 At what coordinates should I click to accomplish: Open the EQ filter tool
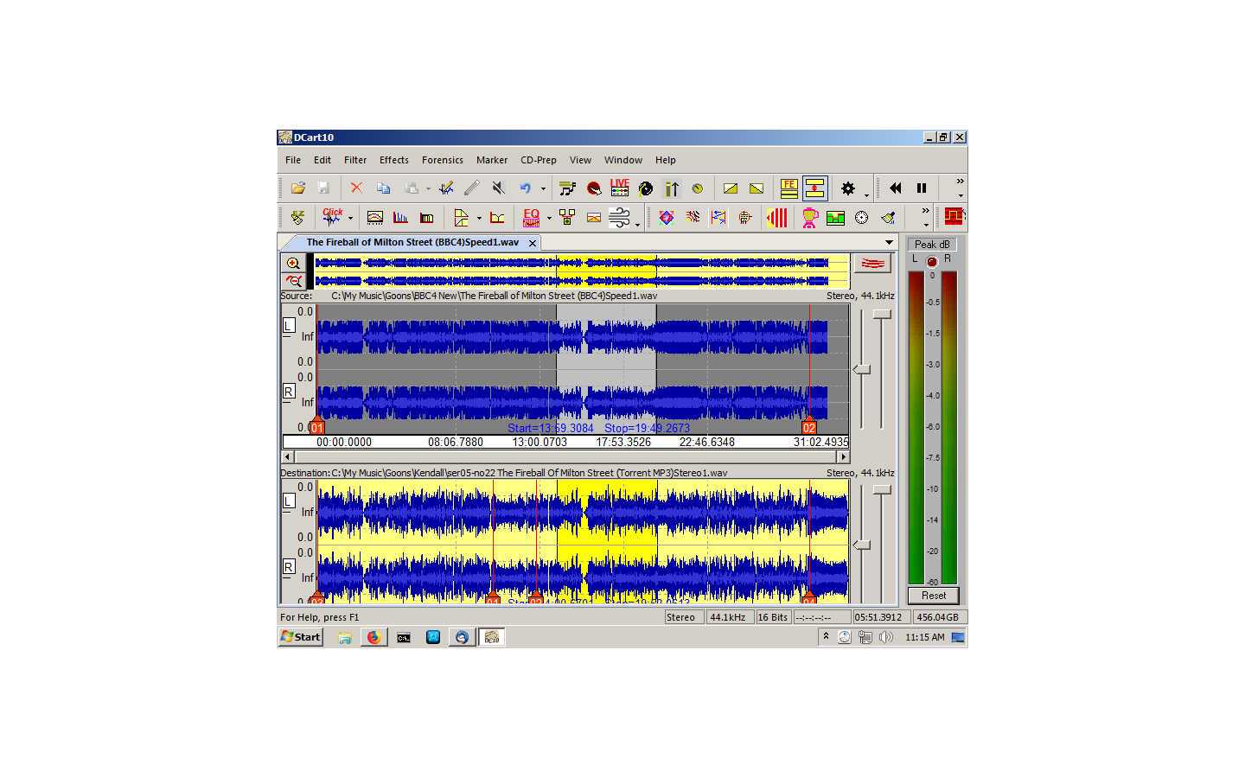click(532, 217)
